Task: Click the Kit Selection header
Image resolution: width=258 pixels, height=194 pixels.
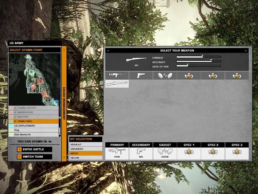Action: tap(86, 139)
